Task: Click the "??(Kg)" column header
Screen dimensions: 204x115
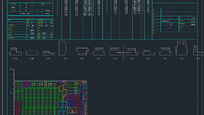Action: click(47, 11)
